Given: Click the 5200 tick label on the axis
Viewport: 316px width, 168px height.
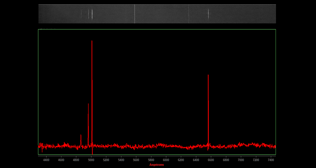Looking at the screenshot, I should (106, 160).
